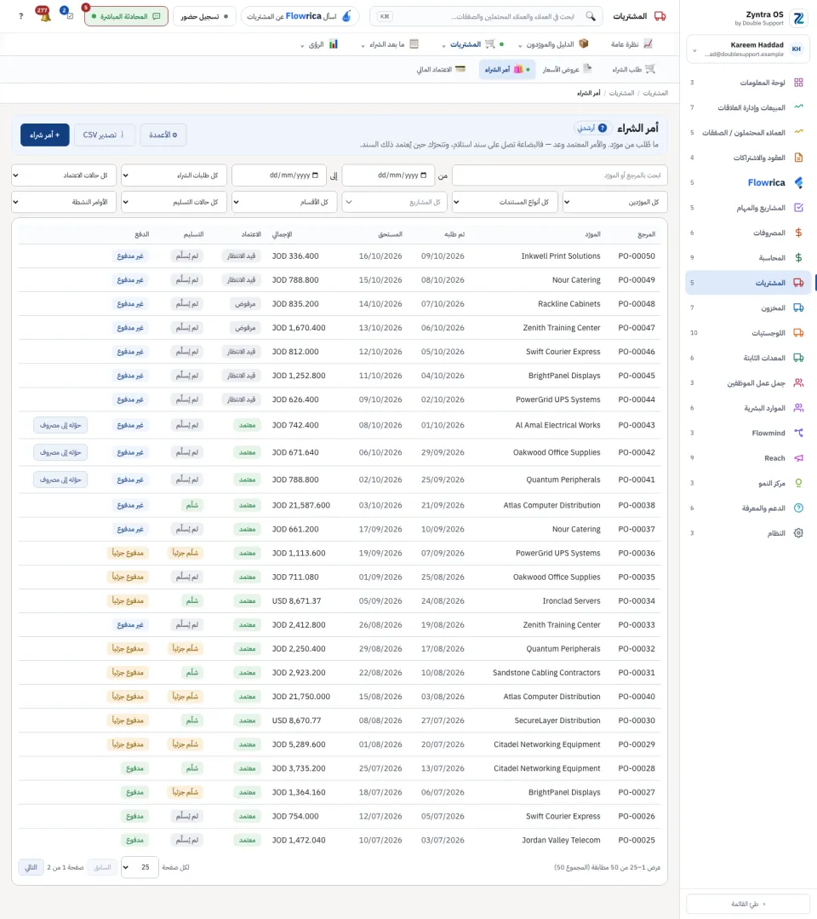Click the المشاريع والمهام checkbox icon in sidebar
The image size is (817, 919).
pos(798,208)
